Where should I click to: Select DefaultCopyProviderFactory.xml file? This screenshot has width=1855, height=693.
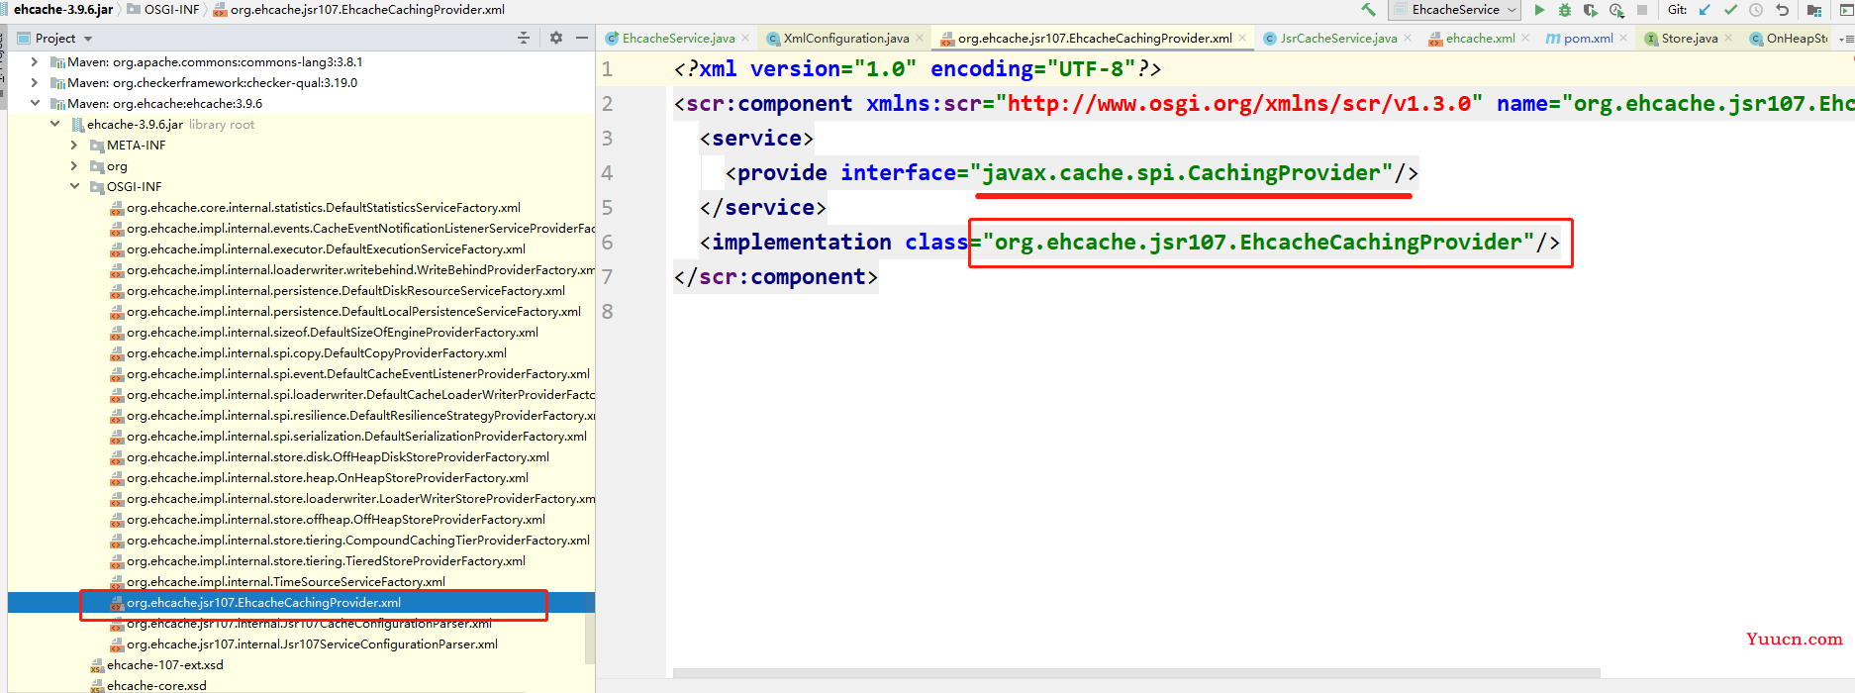coord(309,352)
